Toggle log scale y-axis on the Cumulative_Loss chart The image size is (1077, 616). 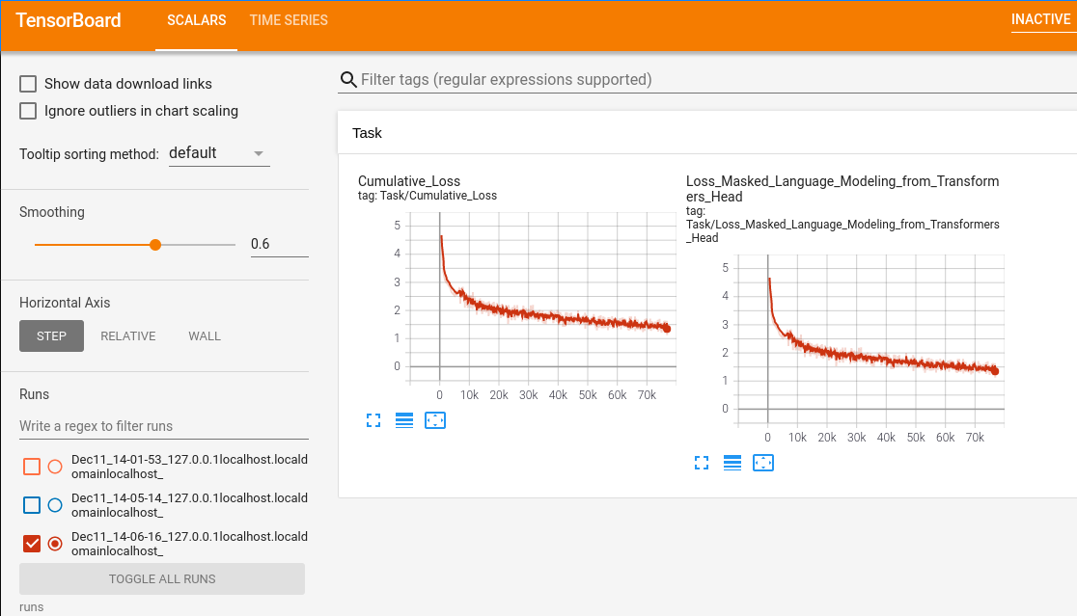404,420
